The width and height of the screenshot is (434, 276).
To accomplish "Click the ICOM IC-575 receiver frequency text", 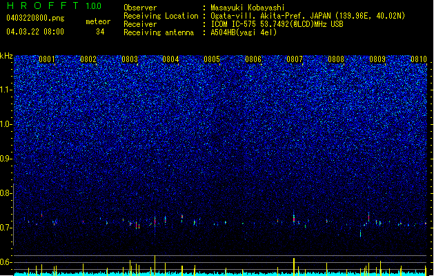I will 277,24.
